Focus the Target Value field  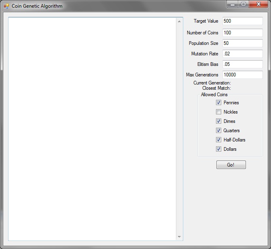point(242,21)
